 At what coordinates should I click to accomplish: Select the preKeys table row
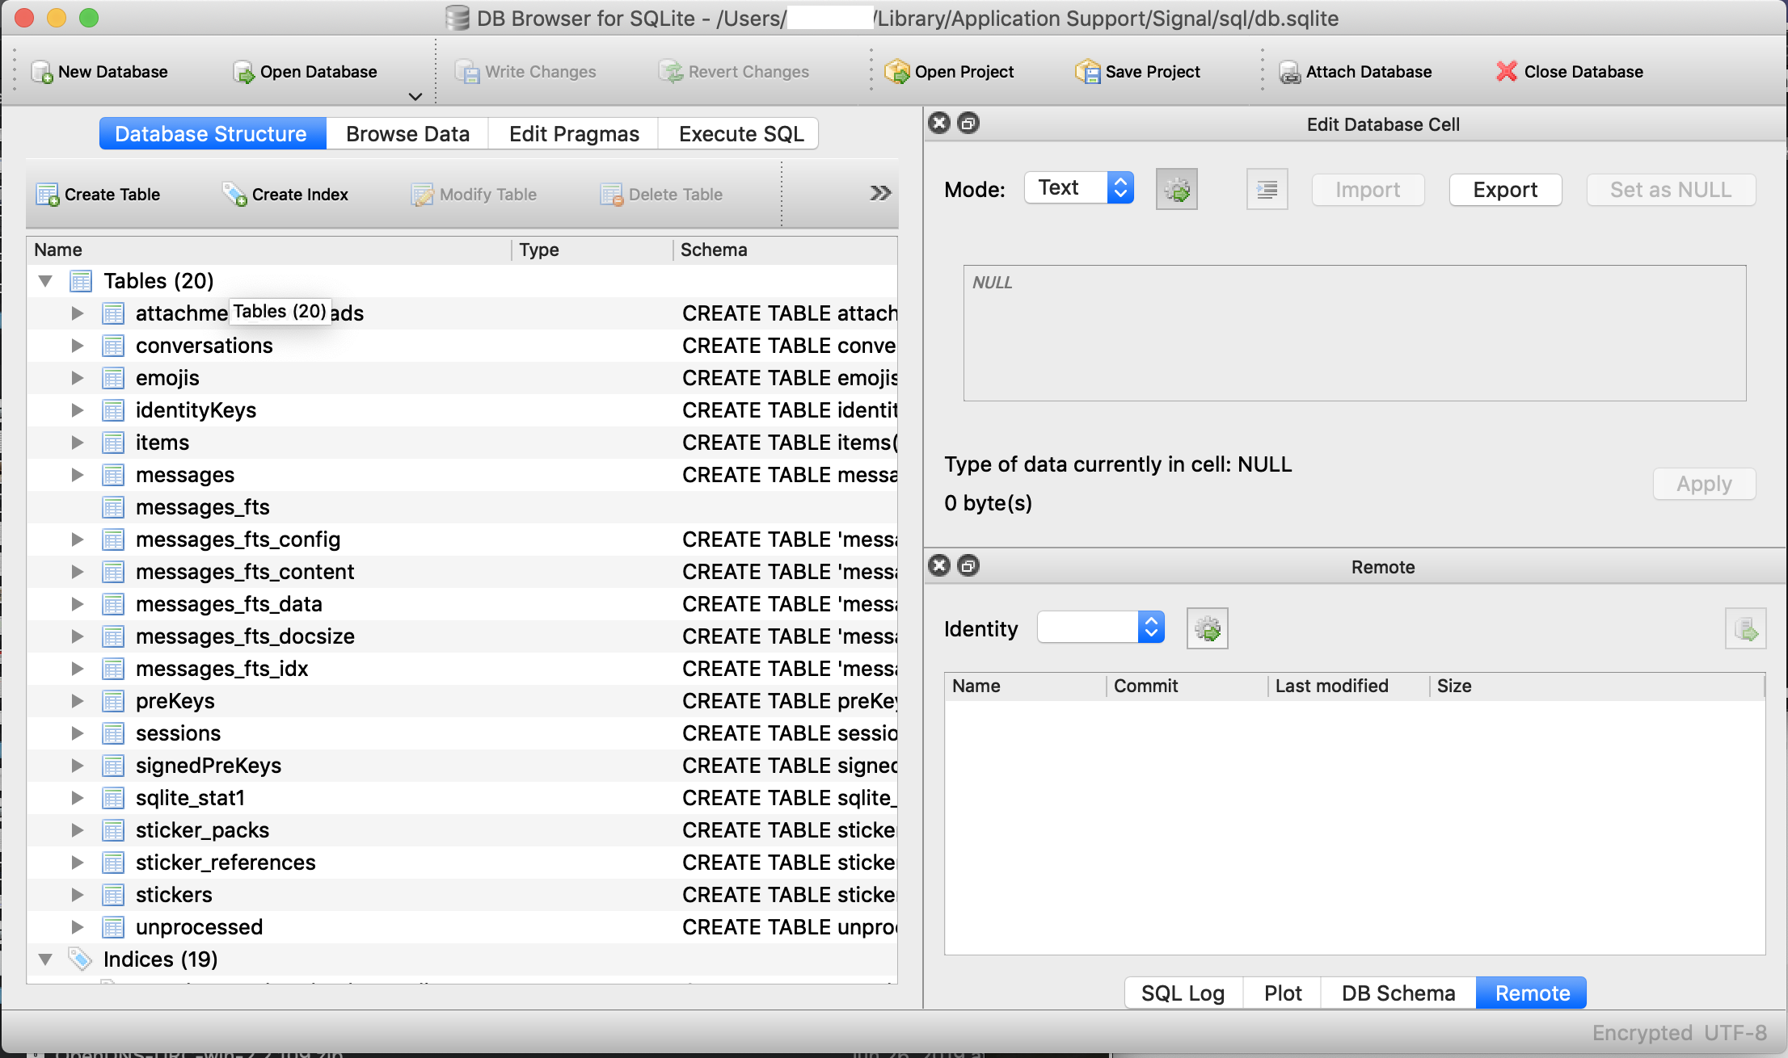point(462,701)
